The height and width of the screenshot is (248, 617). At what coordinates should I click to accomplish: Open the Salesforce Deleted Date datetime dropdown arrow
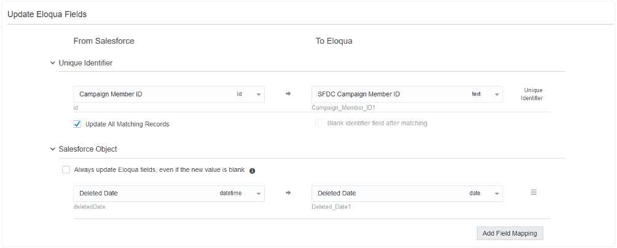[258, 193]
